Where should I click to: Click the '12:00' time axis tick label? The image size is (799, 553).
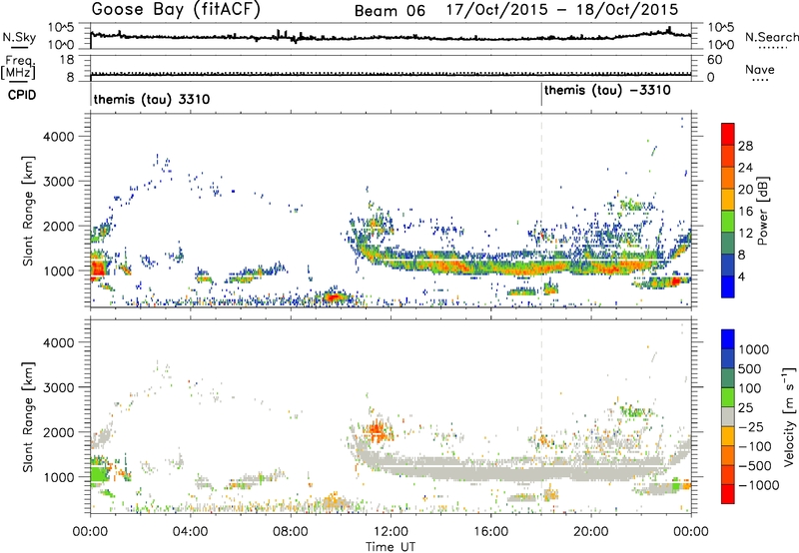point(391,532)
